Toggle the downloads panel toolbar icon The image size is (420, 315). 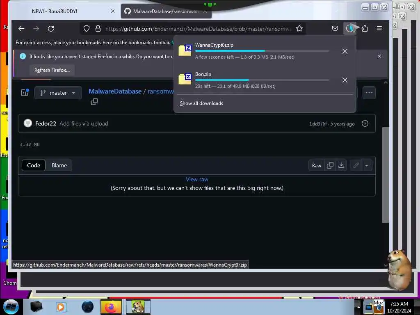349,28
